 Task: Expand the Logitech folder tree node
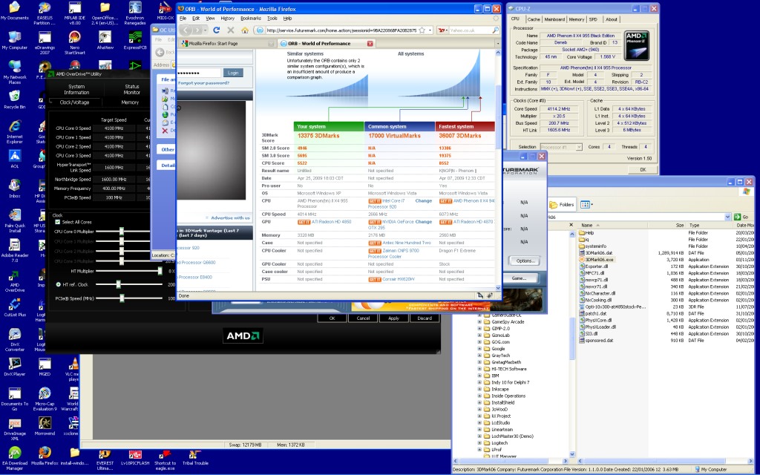point(479,442)
